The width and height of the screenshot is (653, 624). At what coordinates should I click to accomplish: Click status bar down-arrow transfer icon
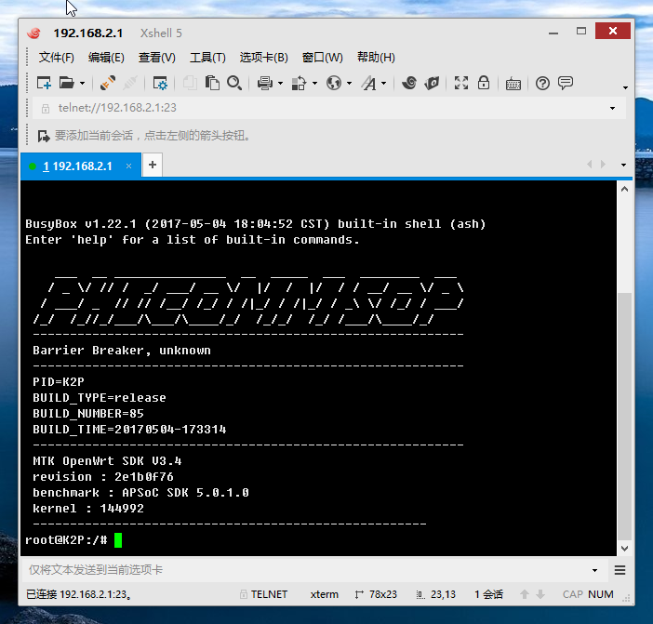click(x=540, y=594)
